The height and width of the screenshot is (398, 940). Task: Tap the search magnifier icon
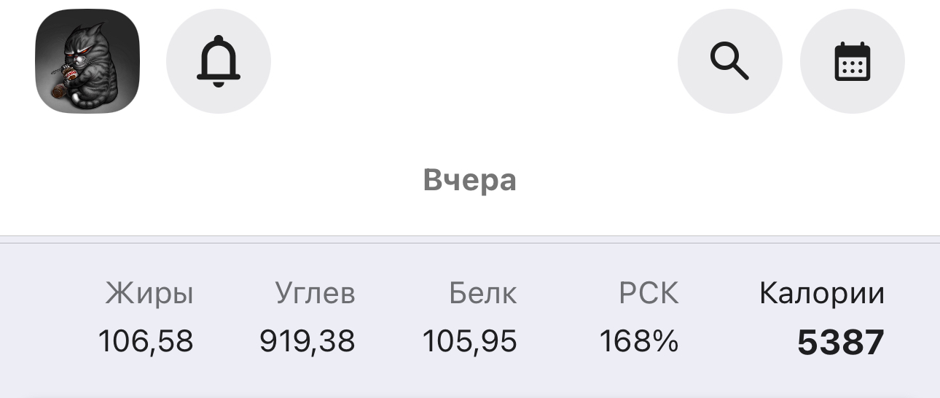point(729,61)
